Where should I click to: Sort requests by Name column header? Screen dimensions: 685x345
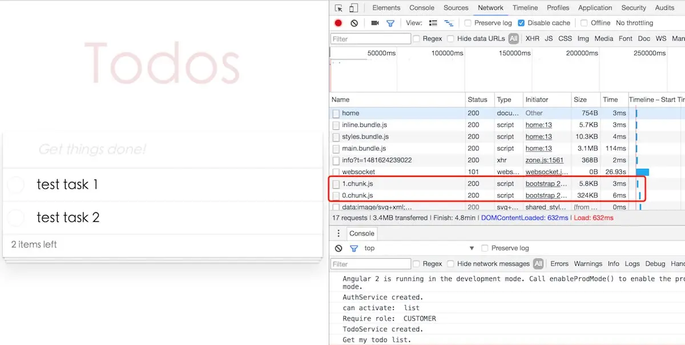tap(398, 100)
